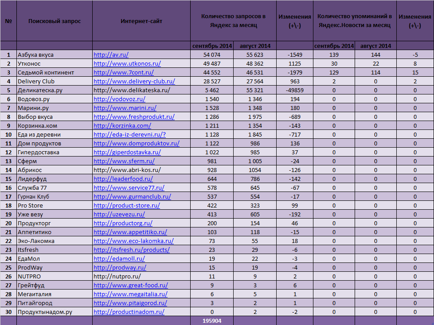Open the vodovoz.ru link
Viewport: 434px width, 325px height.
(119, 99)
